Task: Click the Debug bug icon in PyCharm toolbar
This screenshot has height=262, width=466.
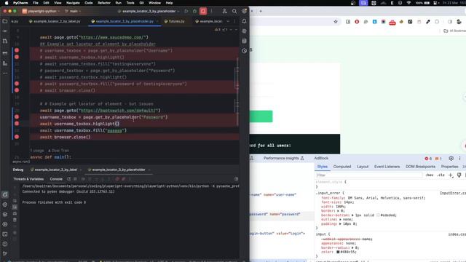Action: tap(194, 12)
